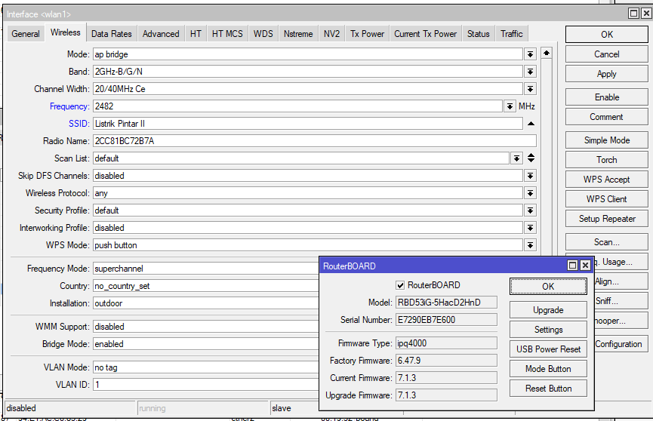The width and height of the screenshot is (653, 421).
Task: Expand the Security Profile dropdown
Action: (x=530, y=210)
